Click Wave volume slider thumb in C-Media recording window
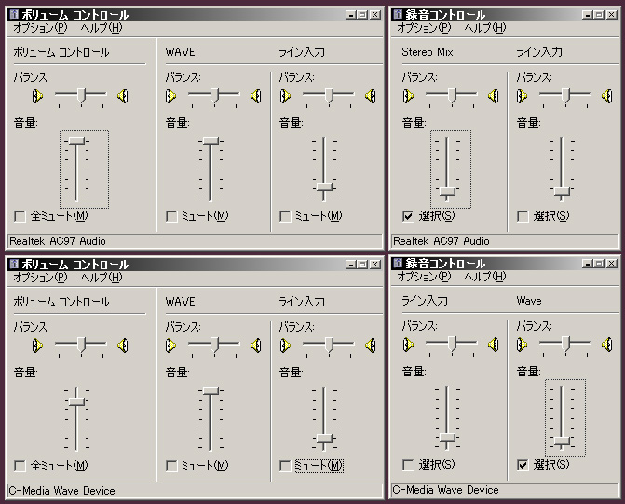This screenshot has height=504, width=625. 562,440
